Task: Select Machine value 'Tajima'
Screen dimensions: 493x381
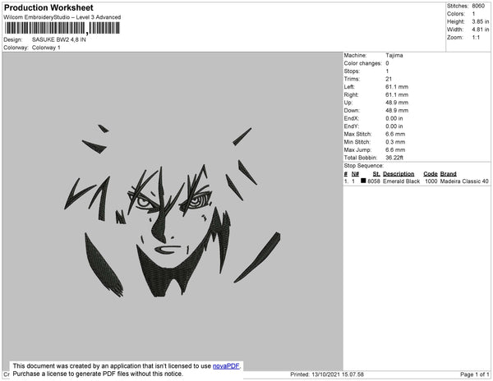Action: click(394, 55)
